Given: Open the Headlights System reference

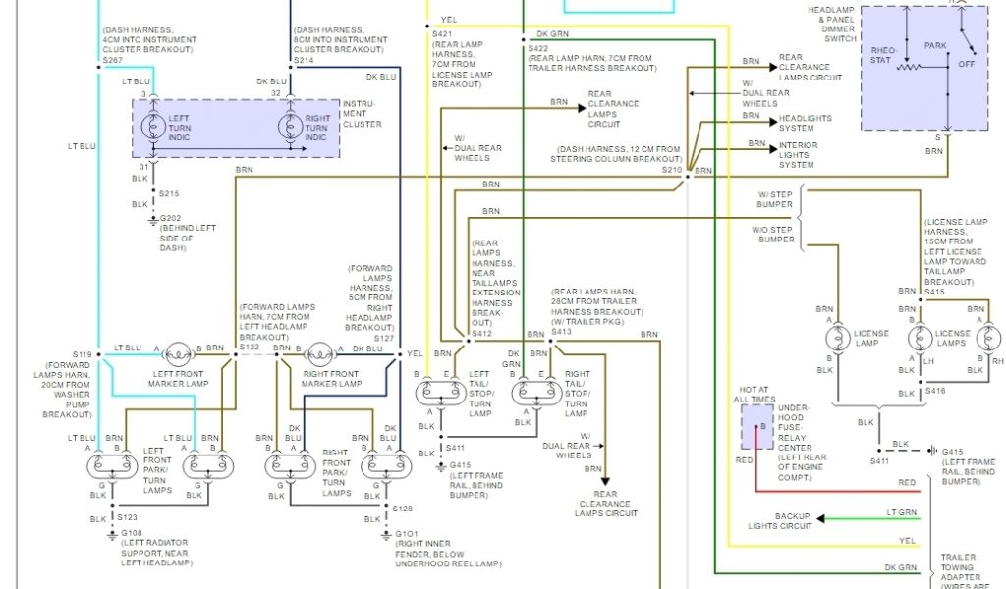Looking at the screenshot, I should [806, 123].
